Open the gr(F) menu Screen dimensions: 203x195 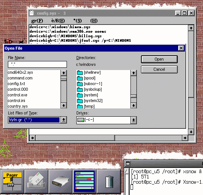tap(37, 21)
